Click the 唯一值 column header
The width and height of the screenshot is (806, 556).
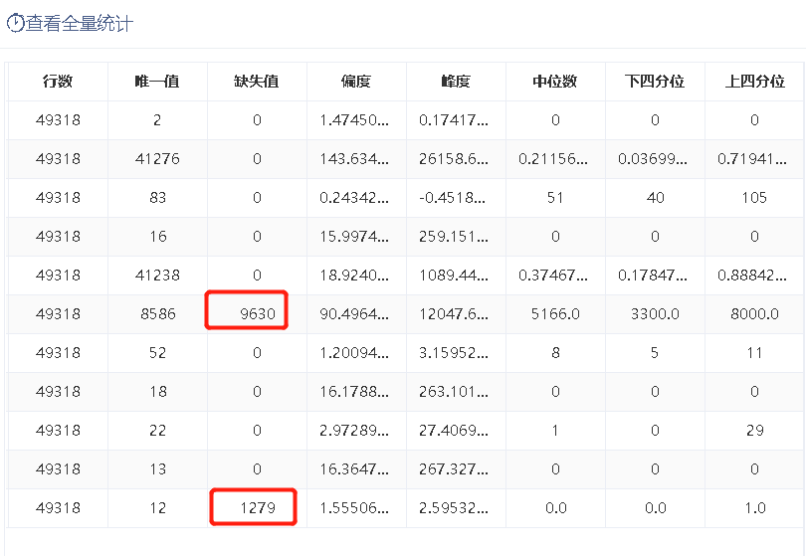pos(157,82)
